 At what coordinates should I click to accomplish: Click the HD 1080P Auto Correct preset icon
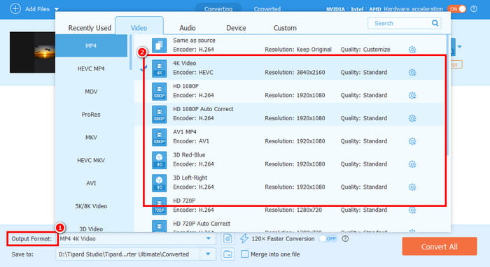[160, 114]
